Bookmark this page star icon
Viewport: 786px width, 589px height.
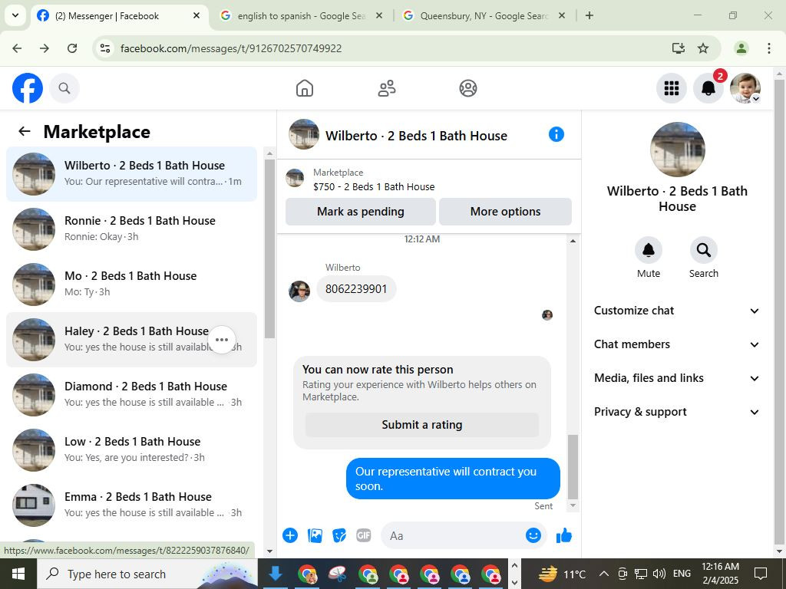pos(703,48)
